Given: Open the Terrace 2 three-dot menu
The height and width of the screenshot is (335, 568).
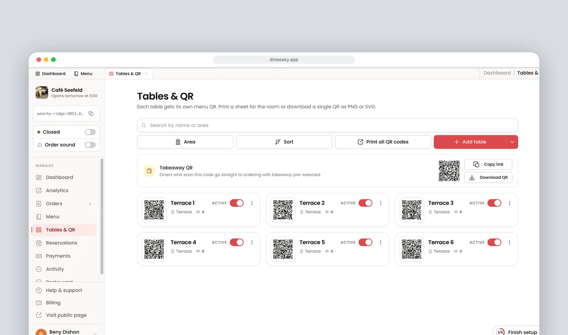Looking at the screenshot, I should click(x=381, y=203).
